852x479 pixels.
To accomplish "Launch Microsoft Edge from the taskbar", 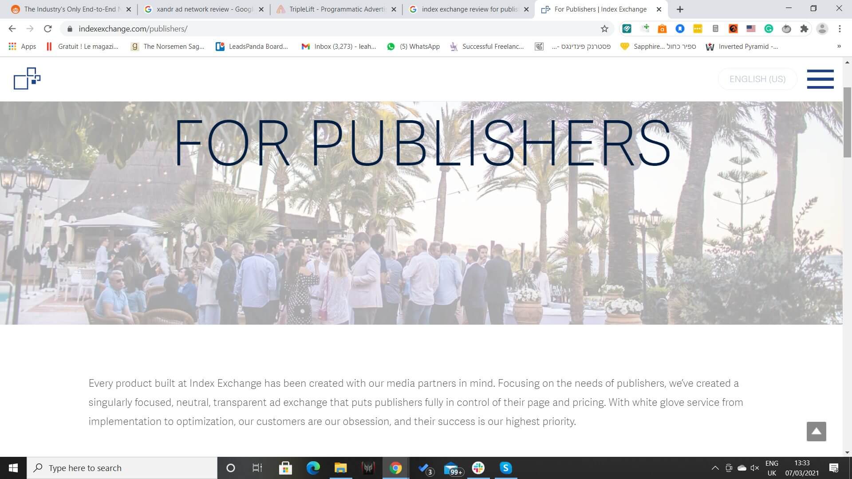I will [313, 468].
